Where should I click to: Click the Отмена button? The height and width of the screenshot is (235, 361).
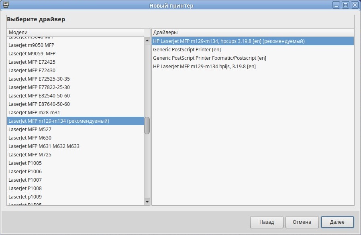(302, 222)
